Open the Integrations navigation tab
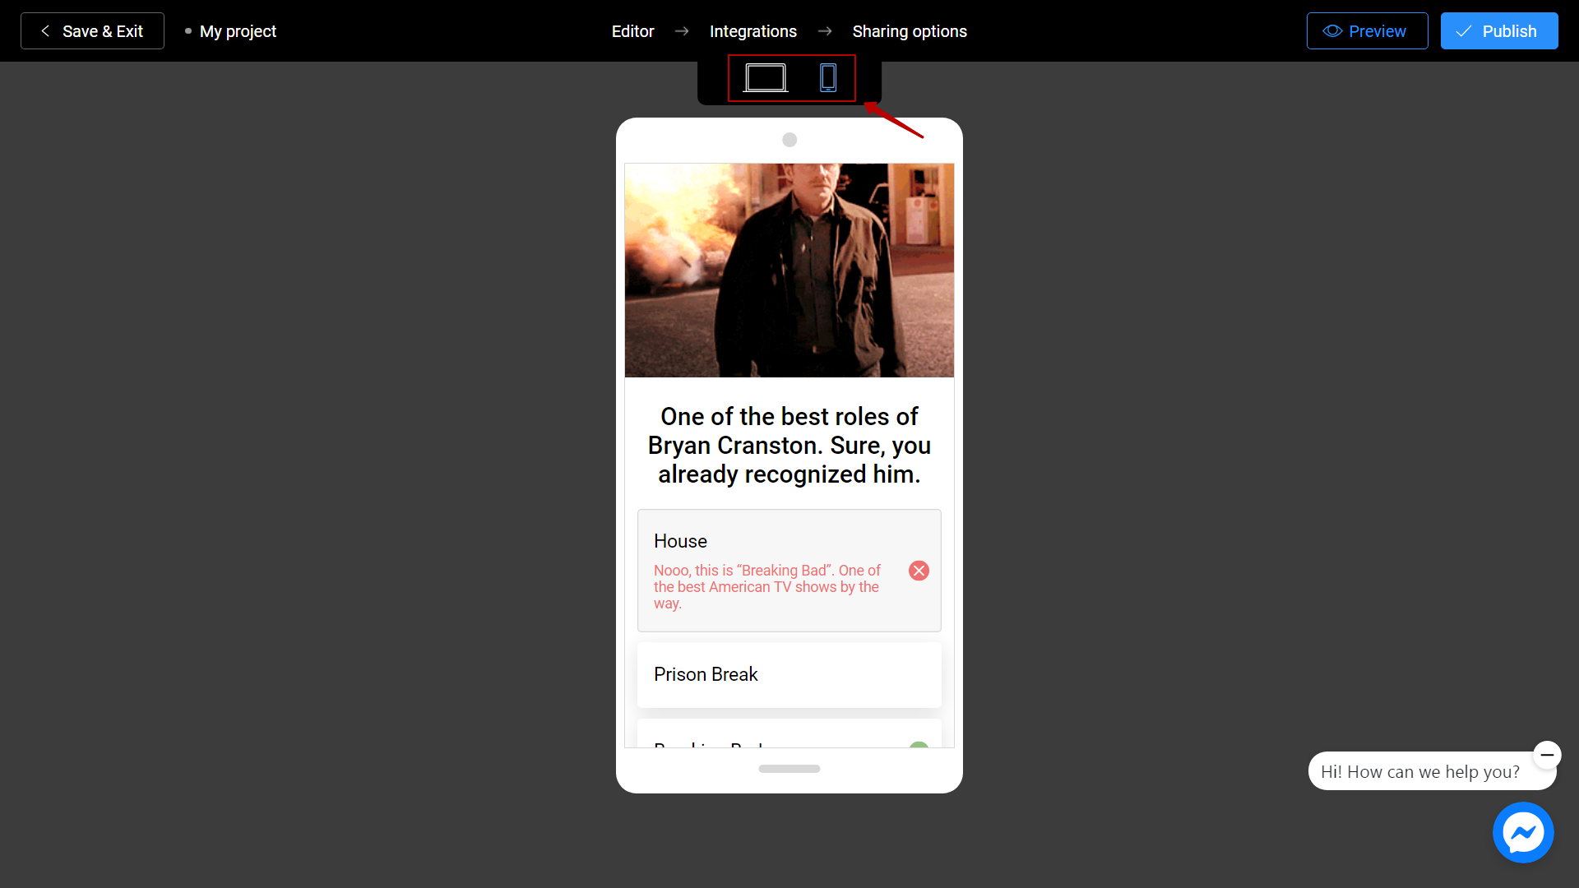 point(752,30)
